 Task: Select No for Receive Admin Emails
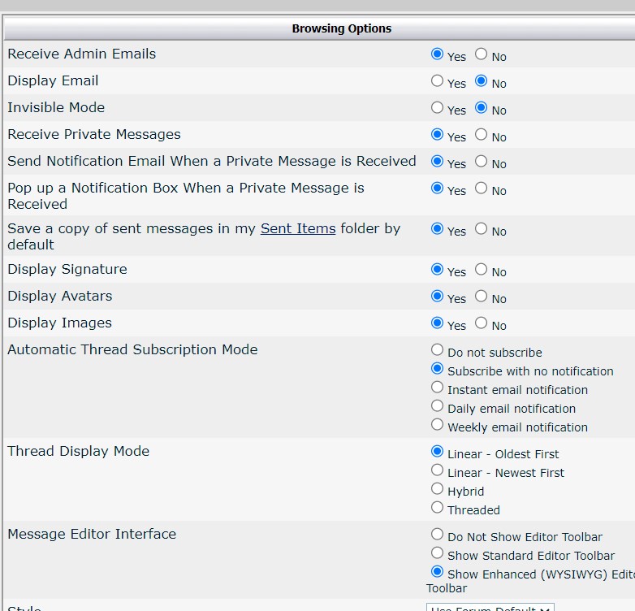[x=482, y=54]
